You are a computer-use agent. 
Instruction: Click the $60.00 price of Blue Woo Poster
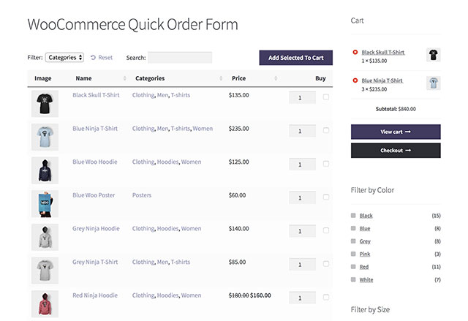(x=237, y=195)
